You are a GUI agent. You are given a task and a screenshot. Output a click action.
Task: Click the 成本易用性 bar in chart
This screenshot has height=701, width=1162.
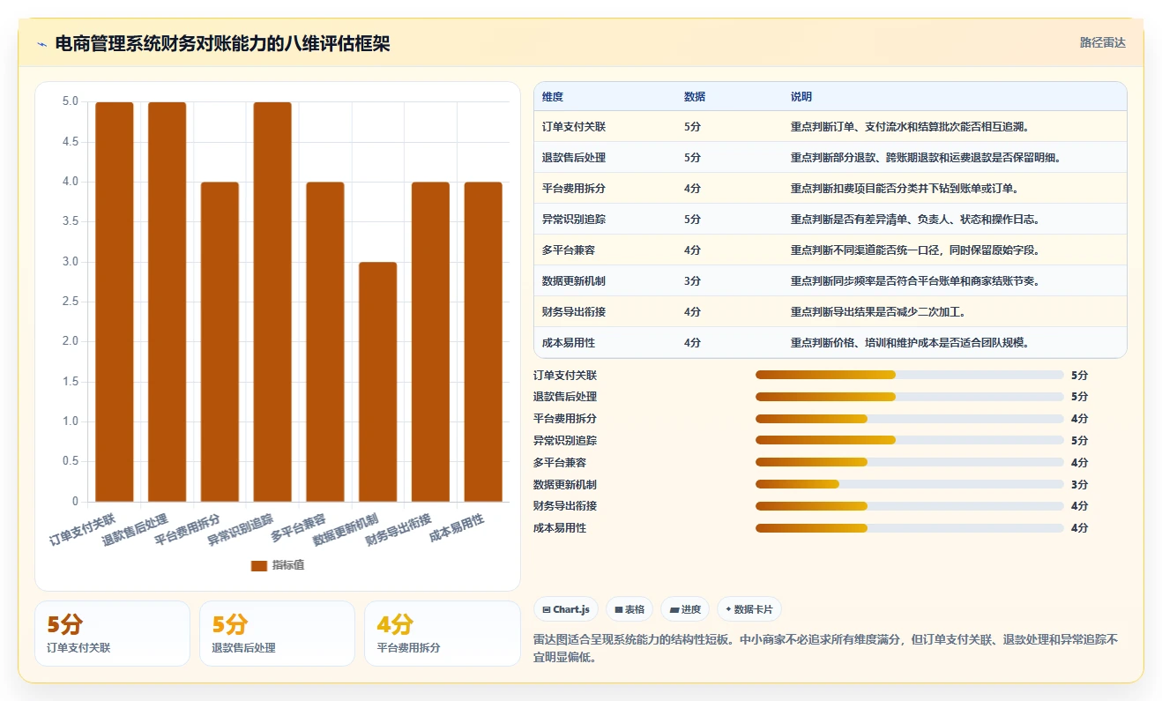click(x=483, y=342)
